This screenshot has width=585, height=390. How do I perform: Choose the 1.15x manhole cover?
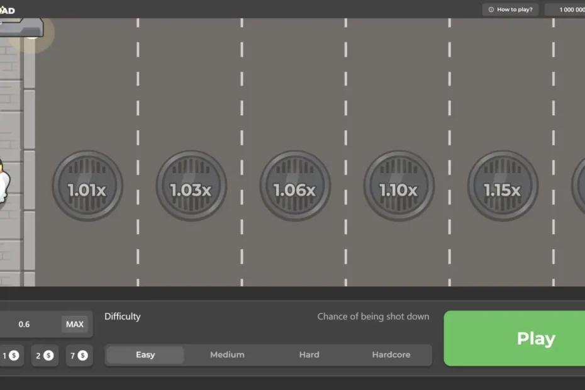[x=502, y=186]
